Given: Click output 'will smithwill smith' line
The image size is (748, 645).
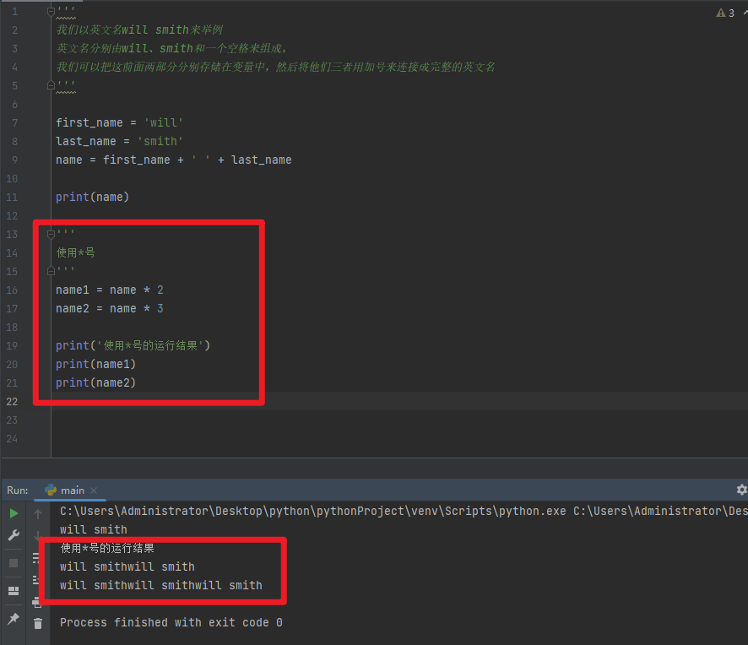Looking at the screenshot, I should point(127,567).
